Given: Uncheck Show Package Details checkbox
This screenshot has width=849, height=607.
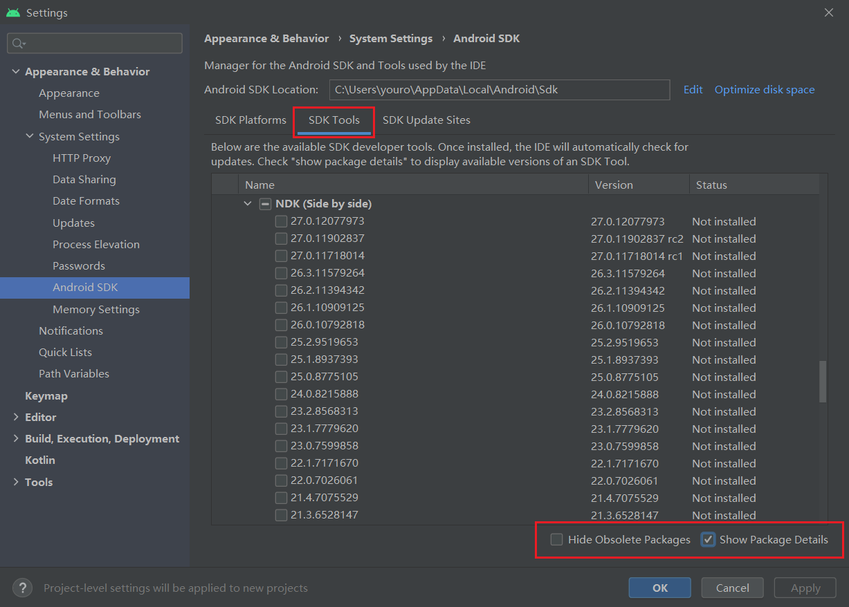Looking at the screenshot, I should point(708,540).
